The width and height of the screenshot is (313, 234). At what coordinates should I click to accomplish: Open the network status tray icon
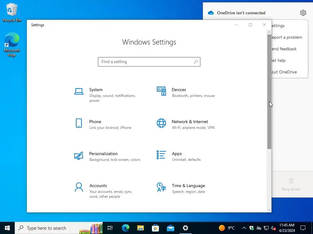coord(266,228)
